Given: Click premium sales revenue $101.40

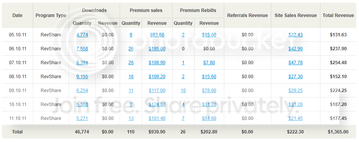Looking at the screenshot, I should tap(157, 118).
